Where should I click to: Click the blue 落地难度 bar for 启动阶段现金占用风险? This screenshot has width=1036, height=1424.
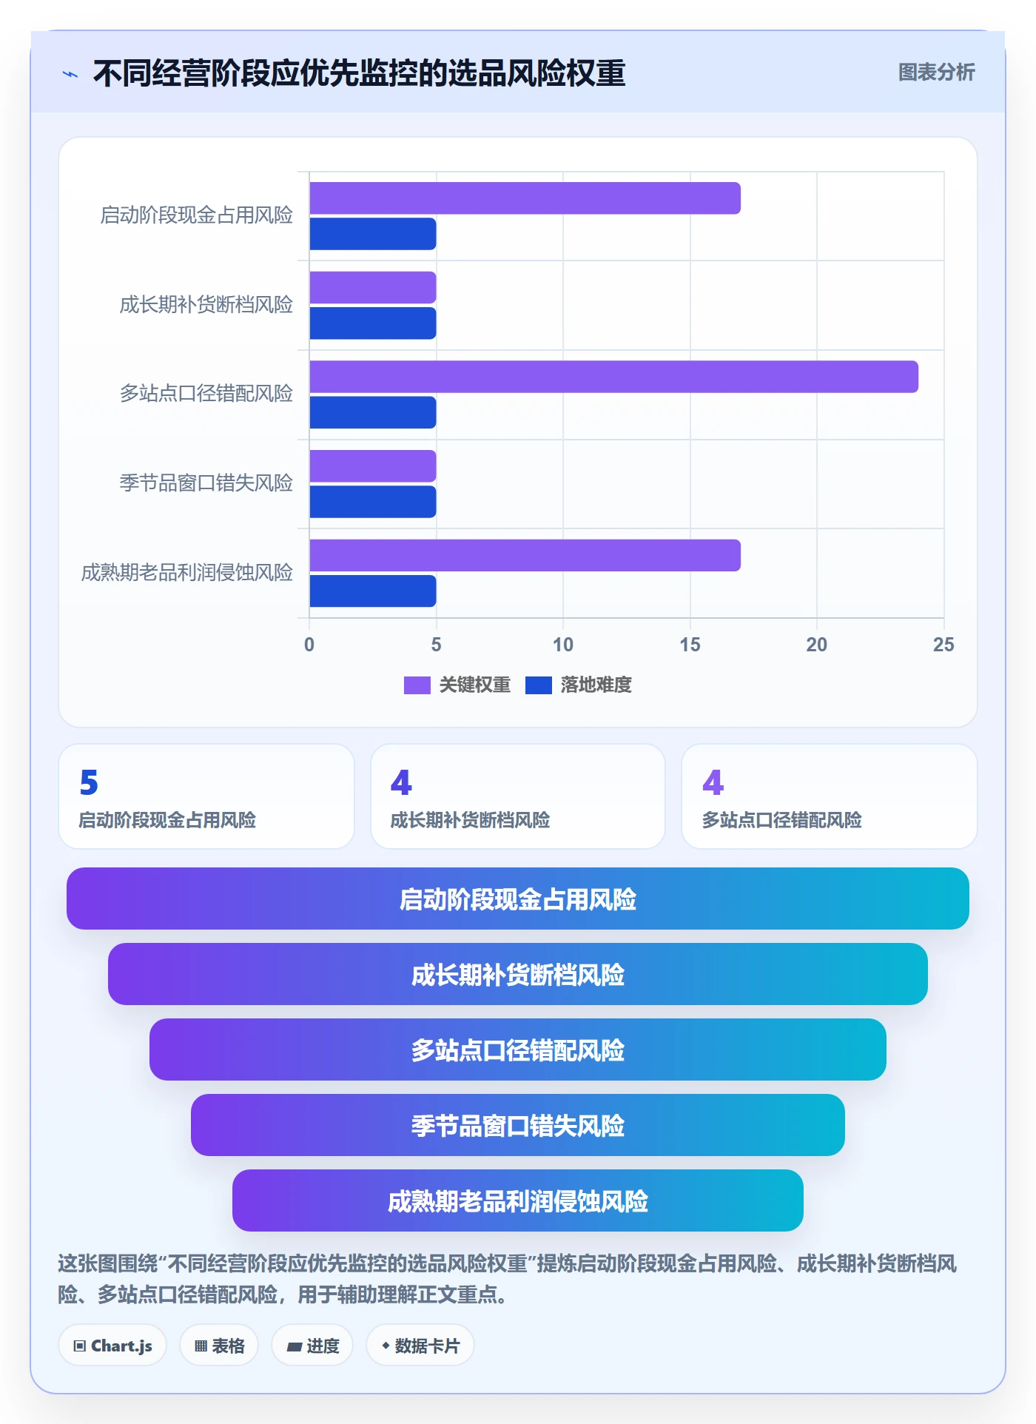pyautogui.click(x=373, y=234)
